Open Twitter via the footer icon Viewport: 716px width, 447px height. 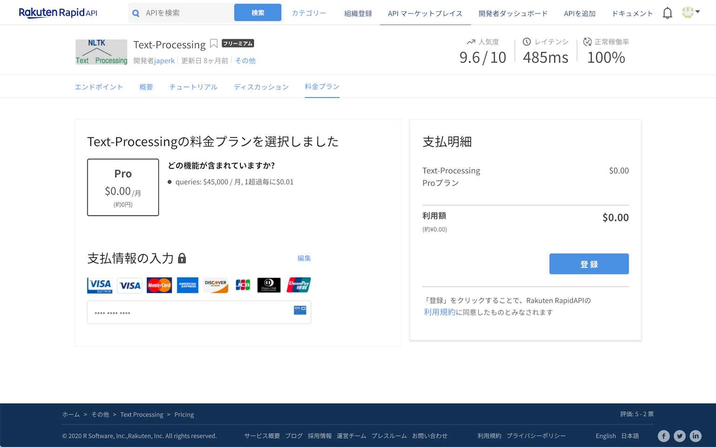point(680,436)
